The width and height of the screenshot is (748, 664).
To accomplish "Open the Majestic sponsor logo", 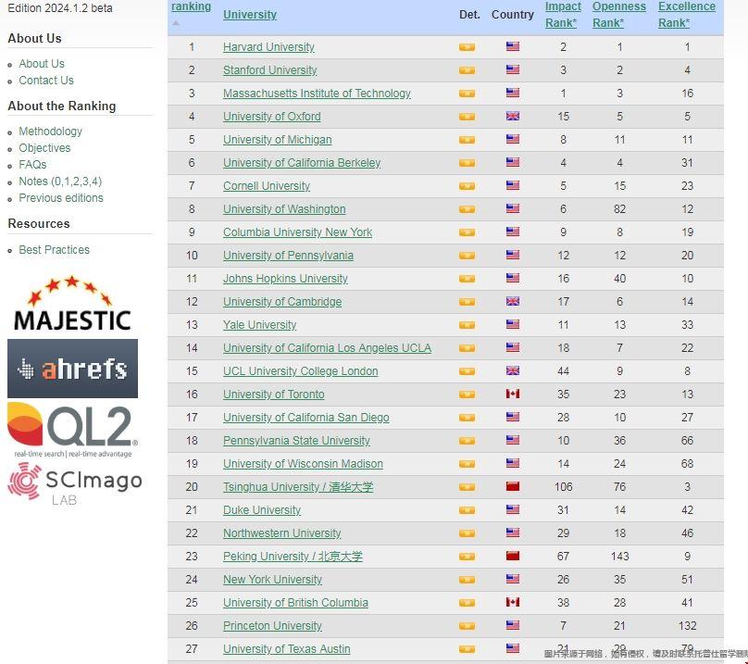I will (x=72, y=304).
